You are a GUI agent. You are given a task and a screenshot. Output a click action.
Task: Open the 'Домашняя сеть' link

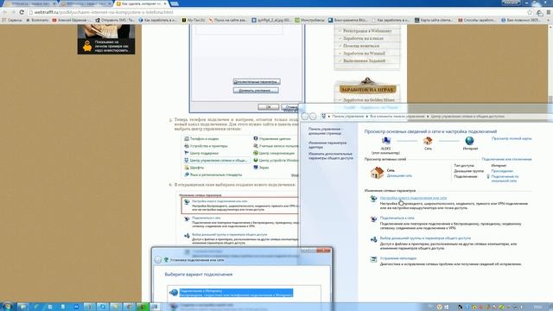click(x=399, y=175)
